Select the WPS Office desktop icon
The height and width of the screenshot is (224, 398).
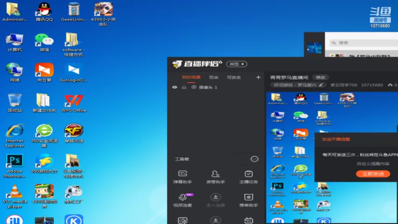coord(74,103)
